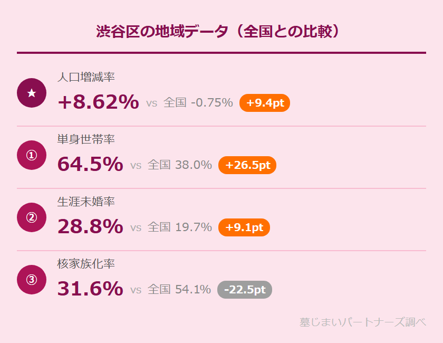Select the 単身世帯率 label
This screenshot has width=443, height=343.
[86, 139]
